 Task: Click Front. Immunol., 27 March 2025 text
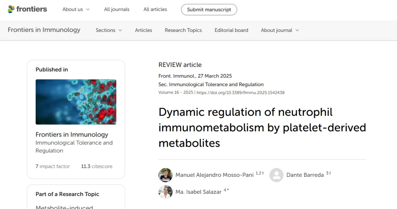coord(195,76)
